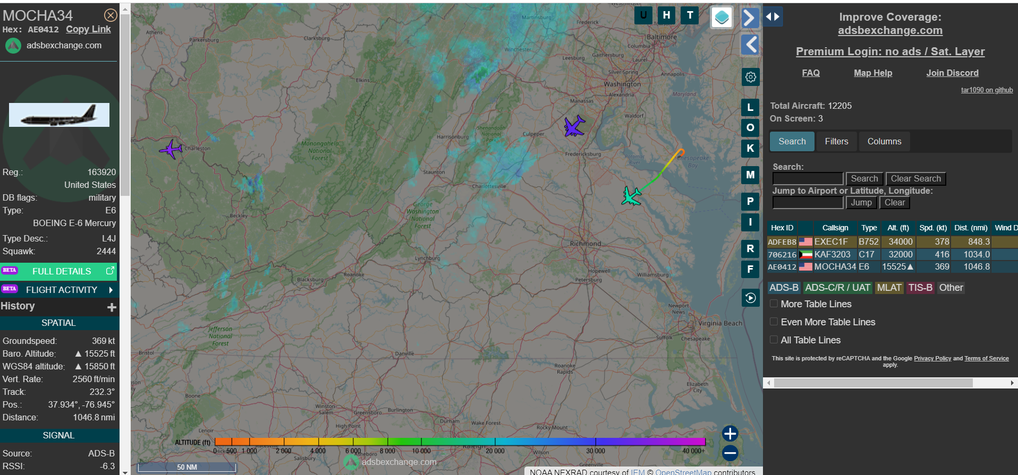Image resolution: width=1018 pixels, height=475 pixels.
Task: Toggle sidebar width with double-arrow button
Action: (x=773, y=16)
